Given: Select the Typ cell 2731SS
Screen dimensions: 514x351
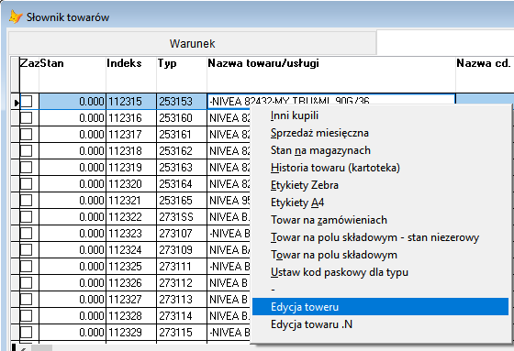Looking at the screenshot, I should [182, 217].
